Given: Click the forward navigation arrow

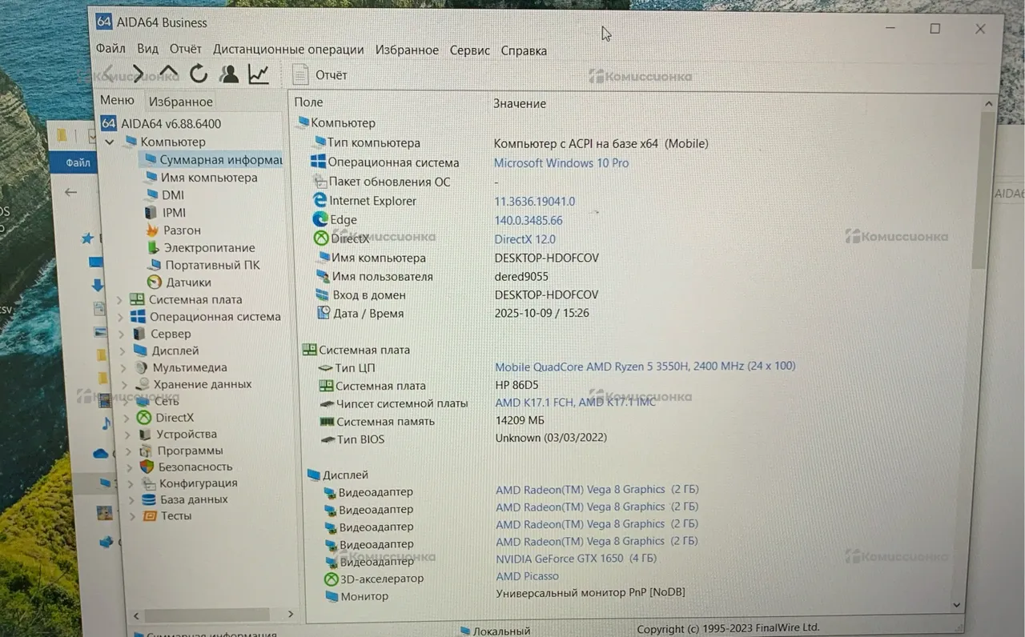Looking at the screenshot, I should tap(138, 74).
